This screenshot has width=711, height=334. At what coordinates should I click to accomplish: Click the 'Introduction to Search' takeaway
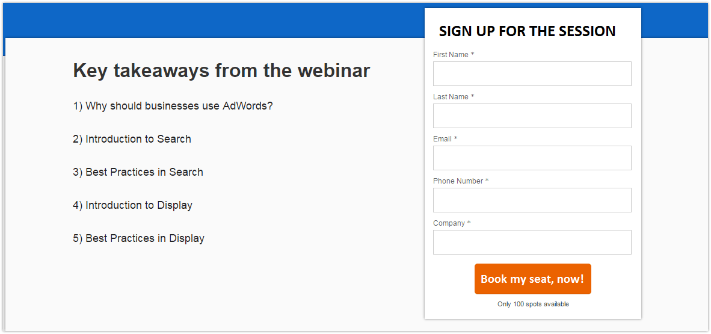(x=132, y=139)
